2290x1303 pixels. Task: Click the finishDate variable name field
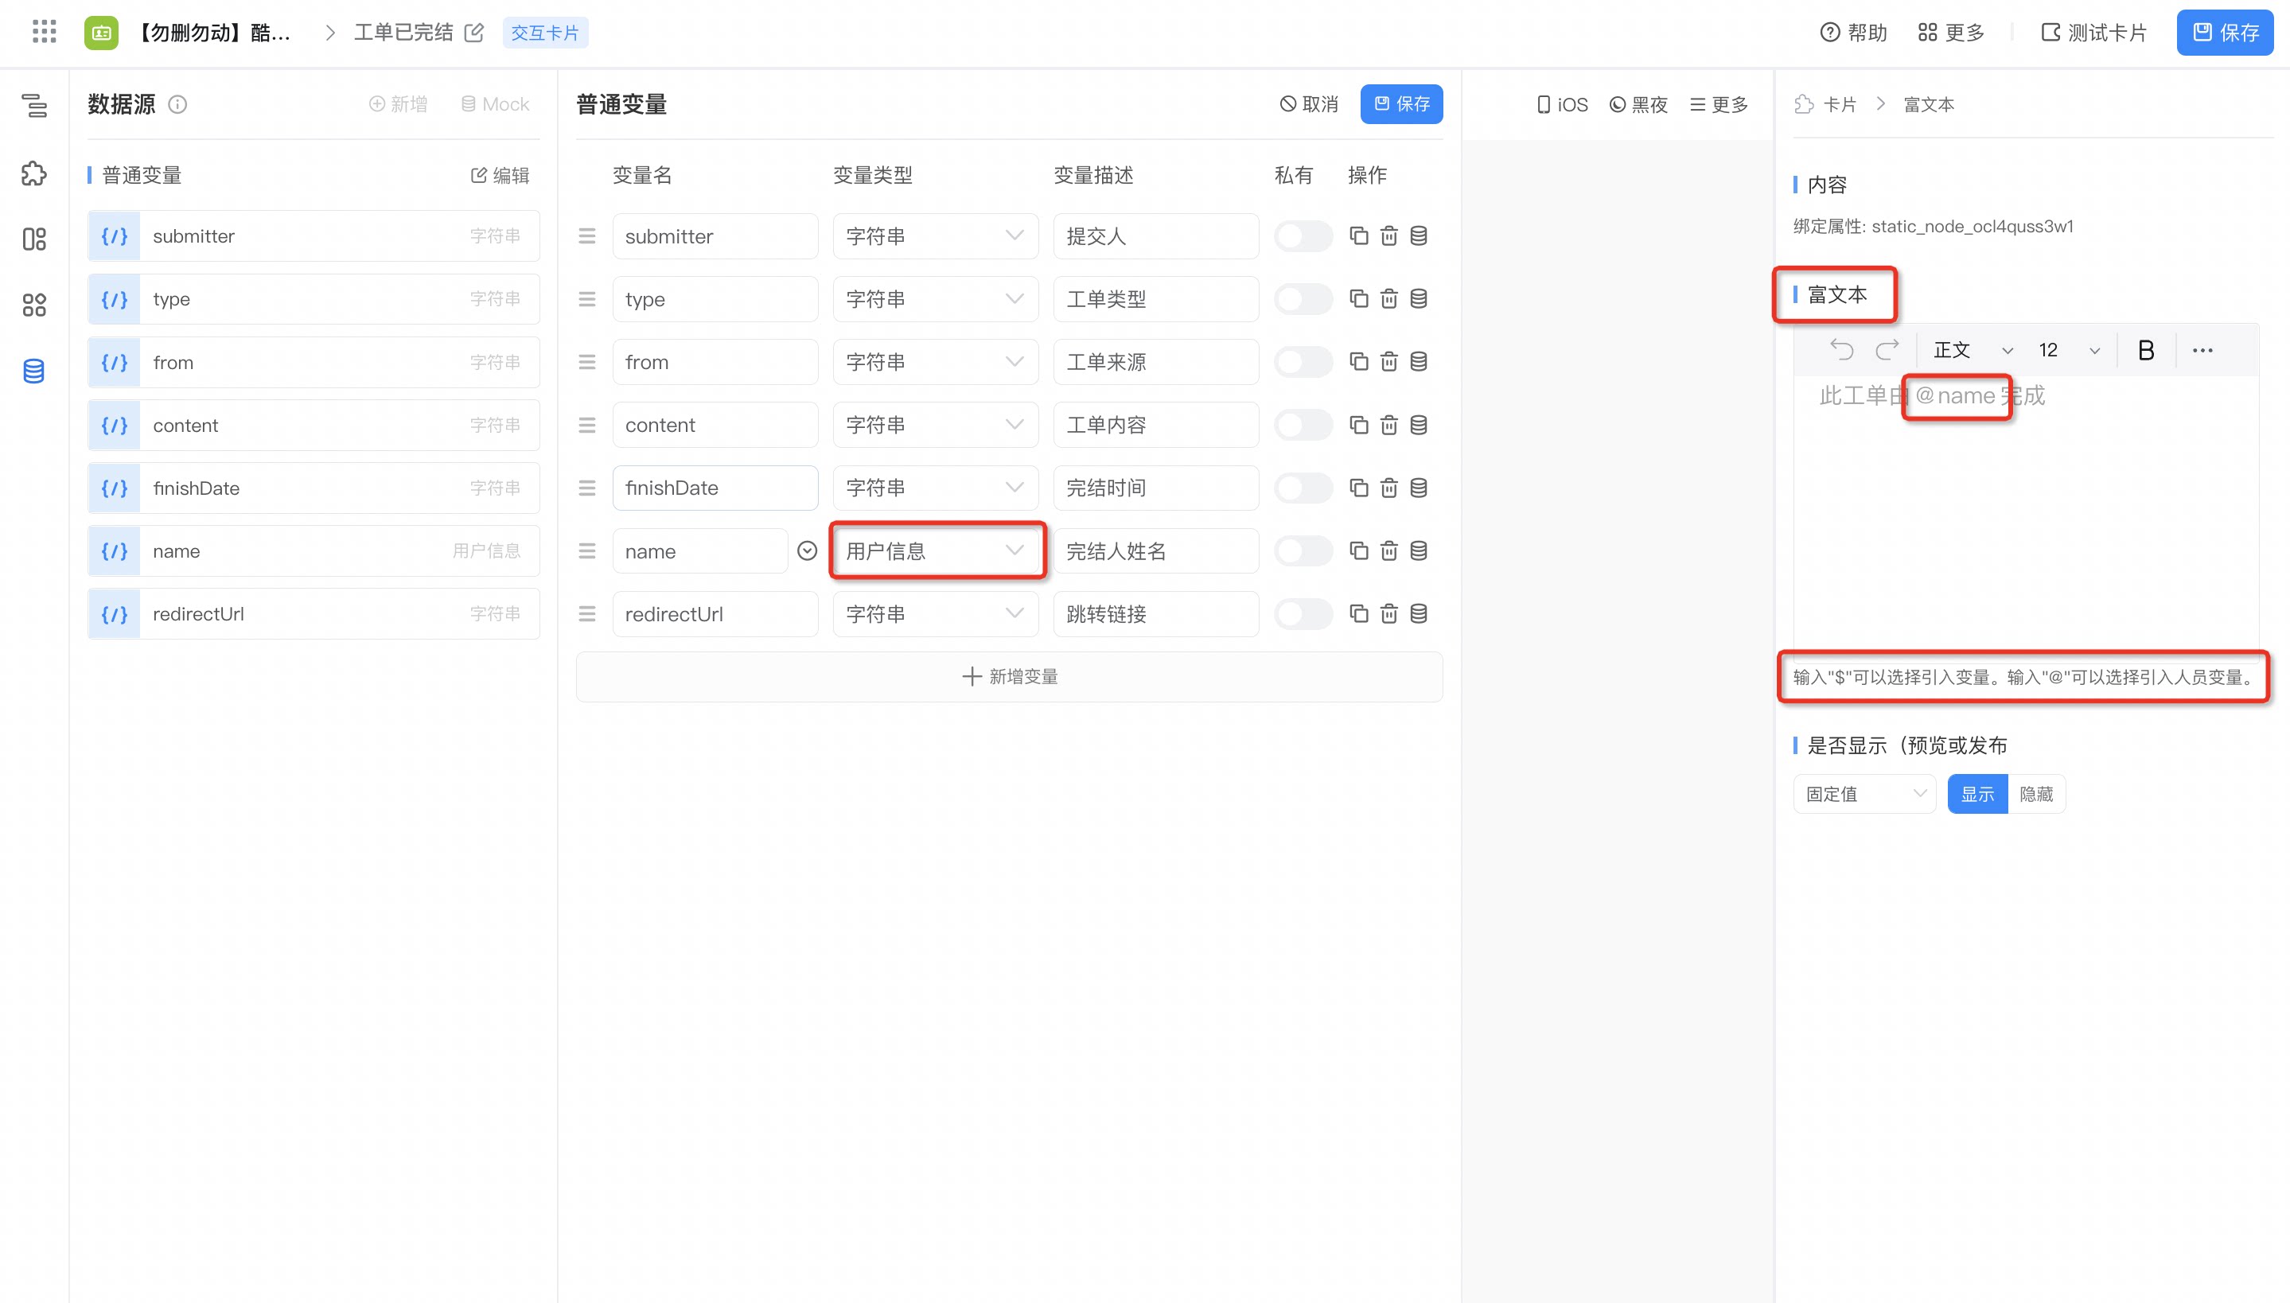pos(715,488)
